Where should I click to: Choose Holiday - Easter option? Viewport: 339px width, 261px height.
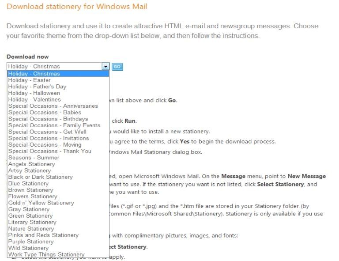click(30, 80)
